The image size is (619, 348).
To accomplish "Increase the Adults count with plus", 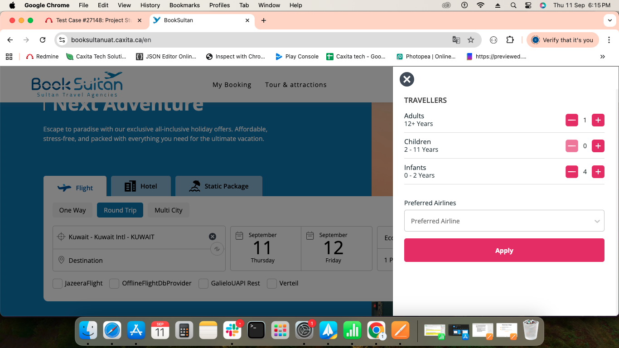I will [x=598, y=120].
